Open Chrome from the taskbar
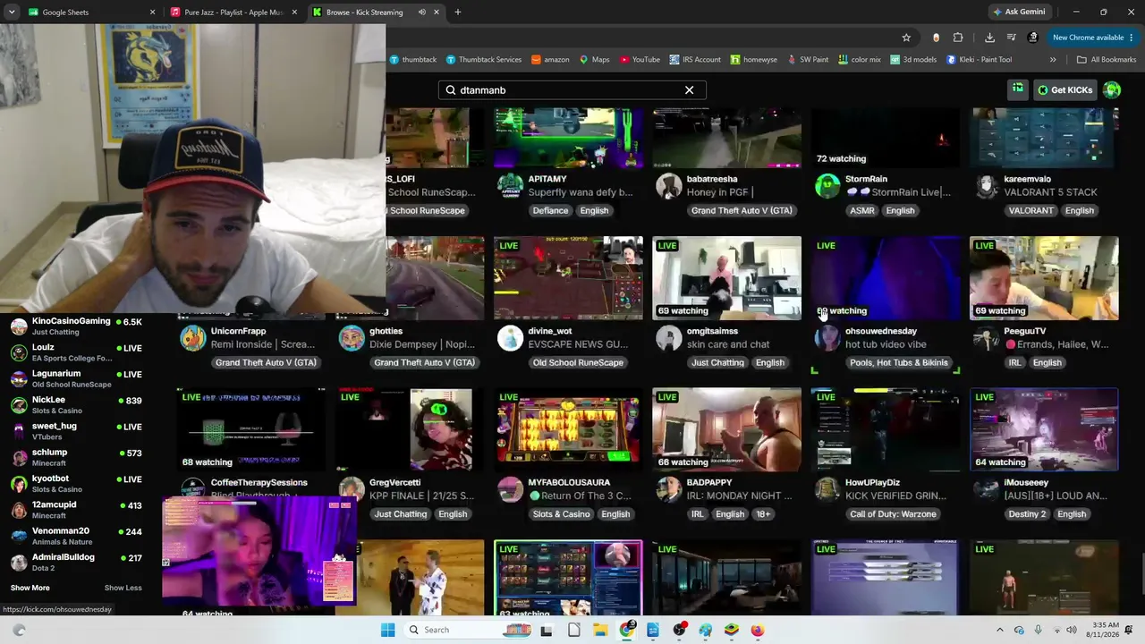This screenshot has height=644, width=1145. click(627, 630)
